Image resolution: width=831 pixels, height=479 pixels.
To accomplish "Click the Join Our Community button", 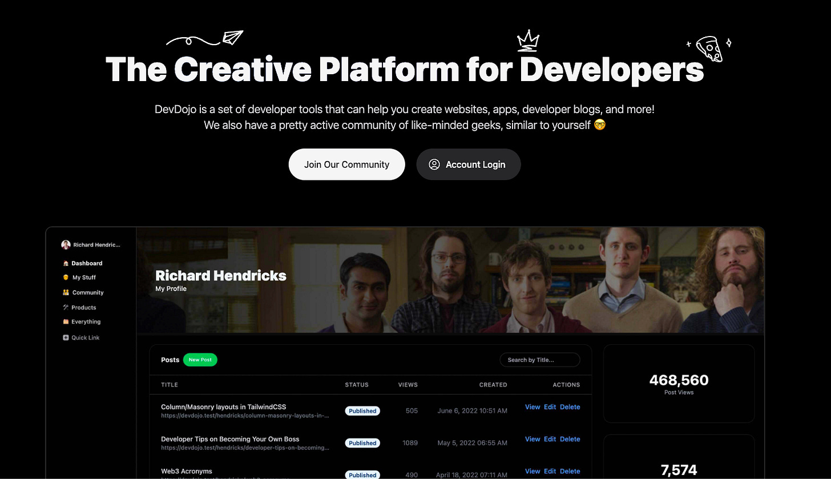I will coord(346,164).
